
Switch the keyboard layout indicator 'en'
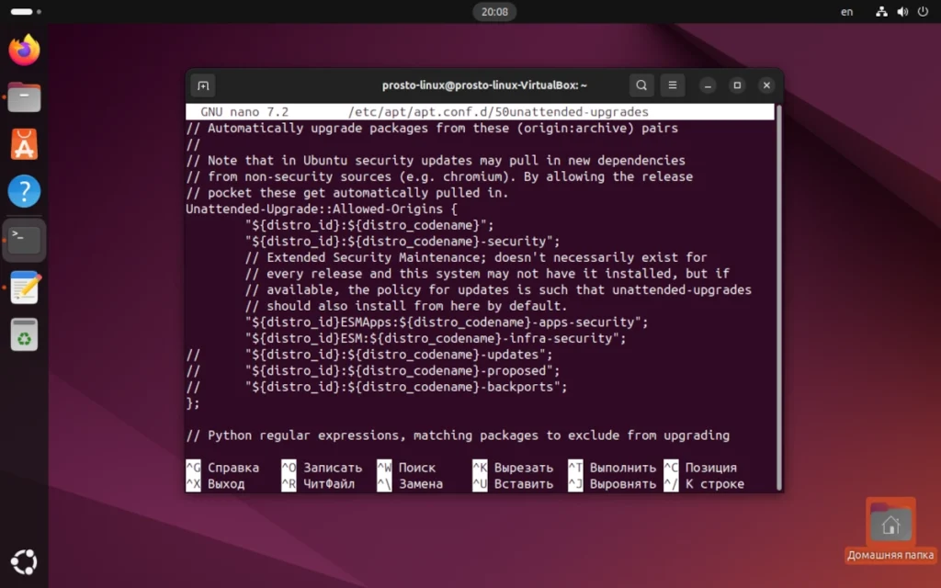(846, 11)
